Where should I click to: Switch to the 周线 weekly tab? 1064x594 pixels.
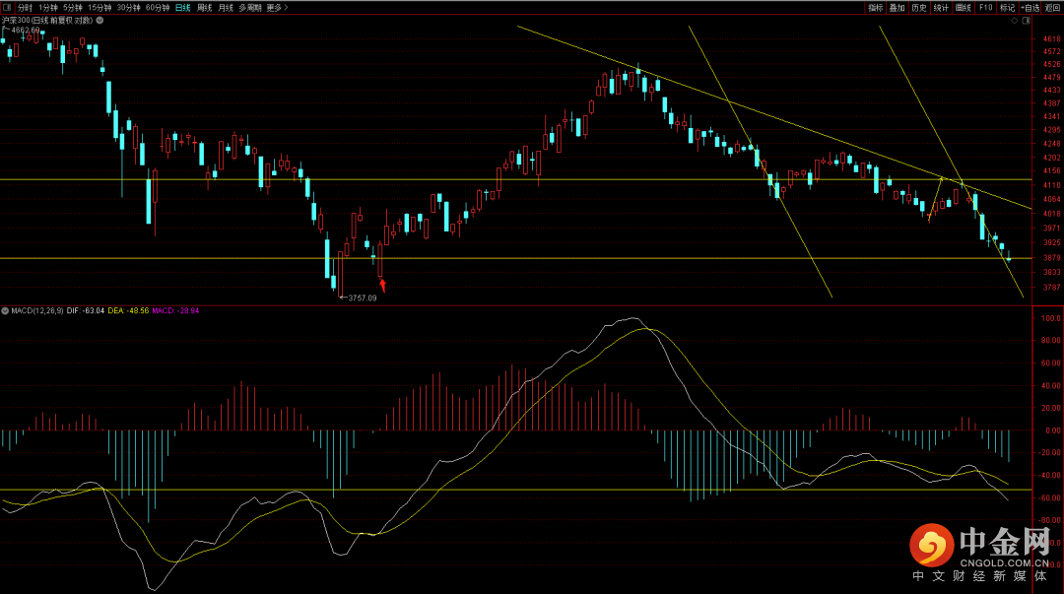pyautogui.click(x=204, y=7)
